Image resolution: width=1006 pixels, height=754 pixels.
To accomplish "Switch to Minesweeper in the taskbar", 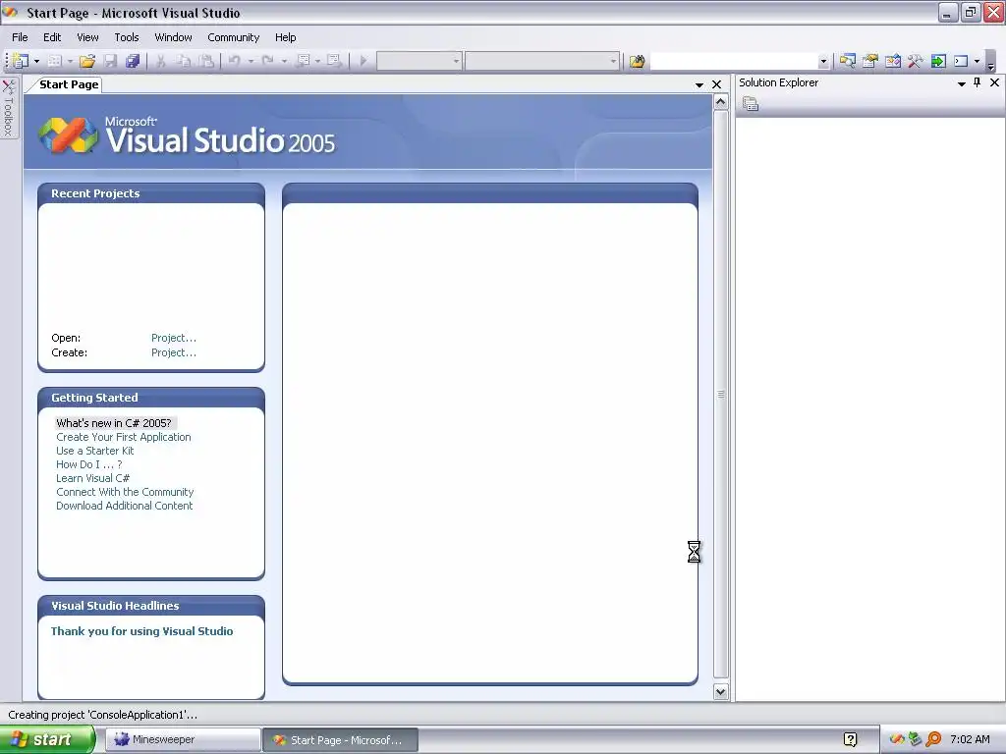I will coord(183,739).
